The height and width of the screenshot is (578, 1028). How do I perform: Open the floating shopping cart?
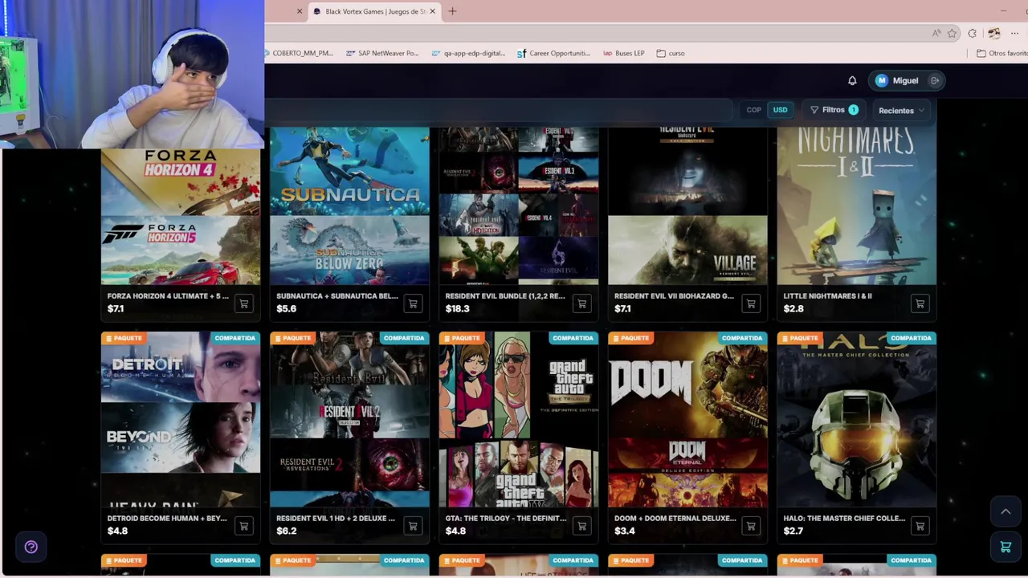tap(1006, 547)
